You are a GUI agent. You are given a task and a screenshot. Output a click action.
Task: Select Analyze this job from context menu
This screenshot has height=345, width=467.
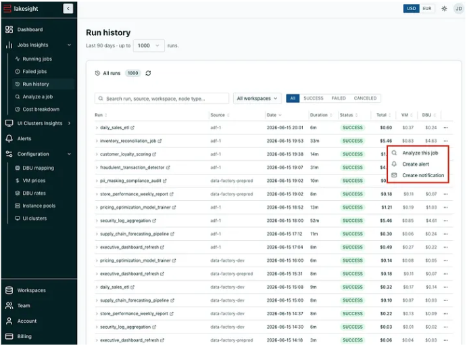tap(420, 153)
